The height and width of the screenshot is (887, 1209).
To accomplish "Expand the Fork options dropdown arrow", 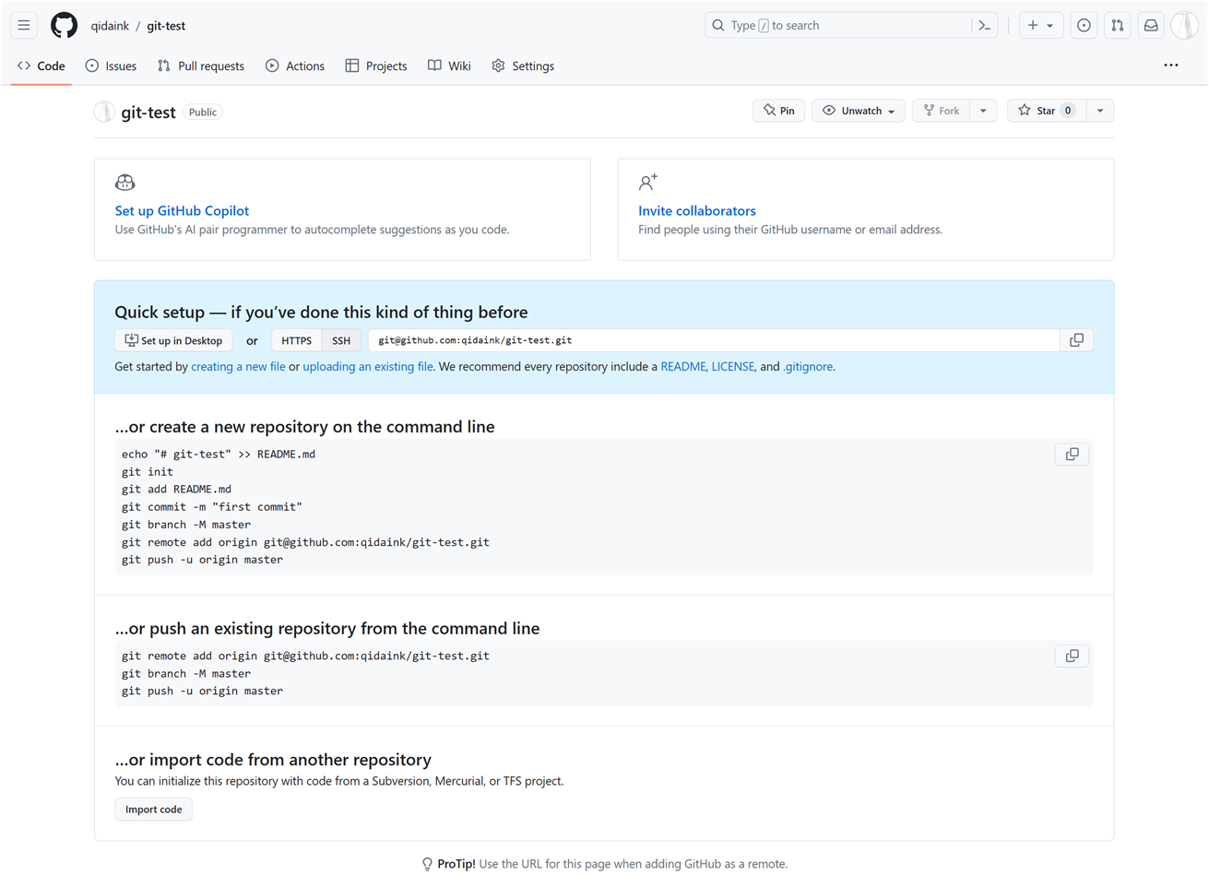I will pos(983,111).
